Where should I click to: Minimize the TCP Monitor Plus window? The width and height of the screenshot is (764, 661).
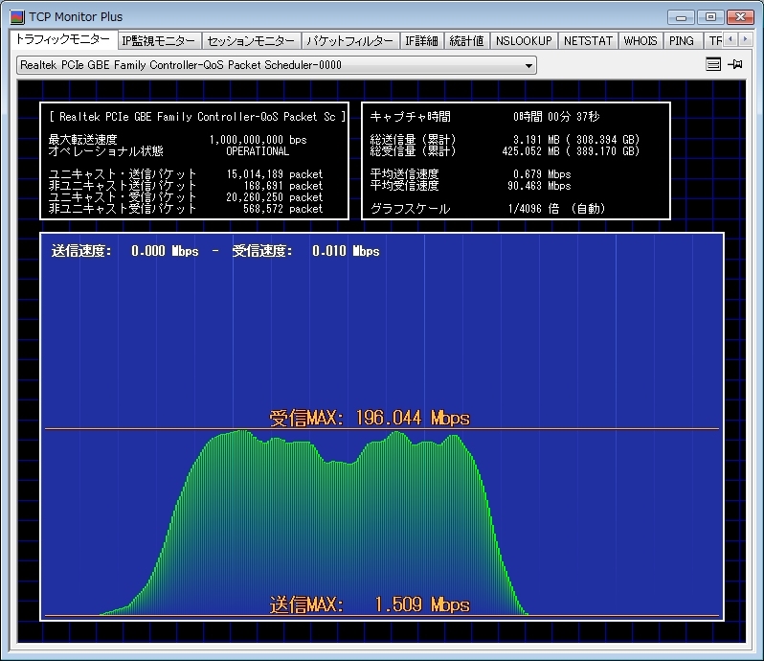pos(681,16)
